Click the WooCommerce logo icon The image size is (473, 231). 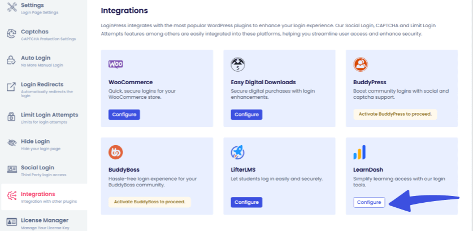(116, 64)
